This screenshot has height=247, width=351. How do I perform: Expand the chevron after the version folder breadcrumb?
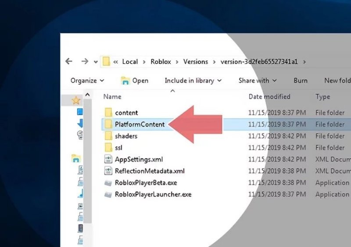pos(304,62)
